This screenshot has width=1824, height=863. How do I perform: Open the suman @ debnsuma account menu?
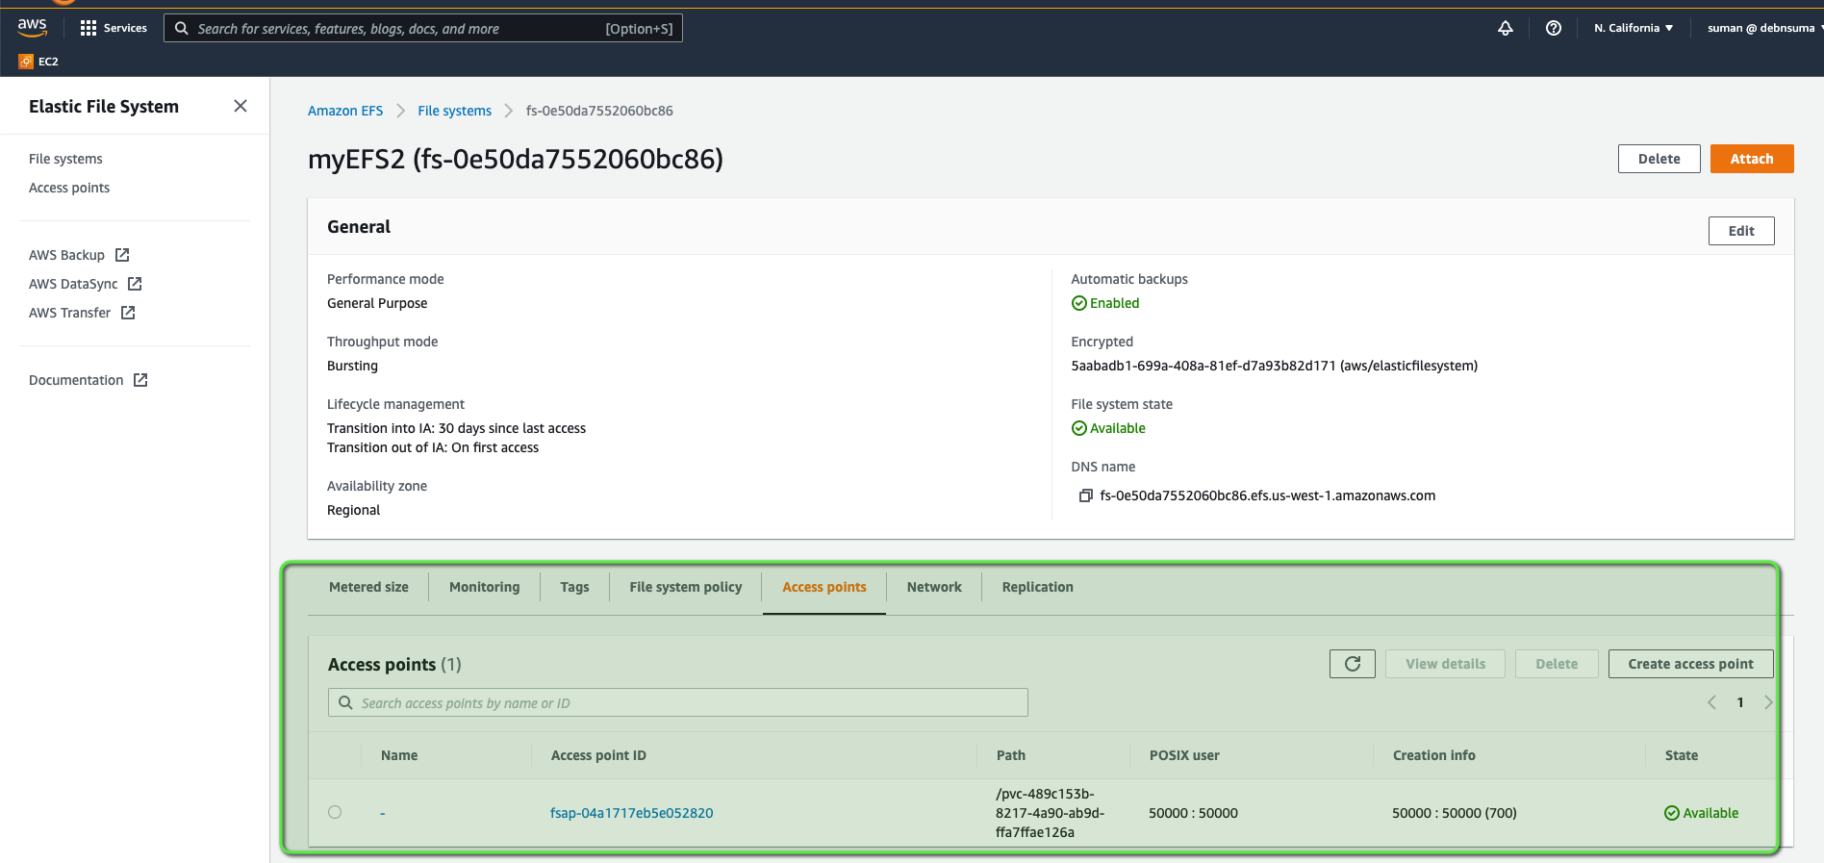1764,28
